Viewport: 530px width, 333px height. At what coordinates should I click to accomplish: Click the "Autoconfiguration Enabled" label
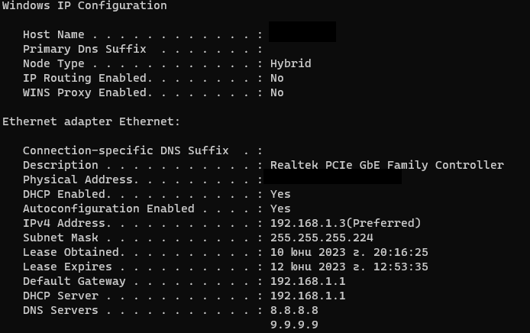coord(108,209)
